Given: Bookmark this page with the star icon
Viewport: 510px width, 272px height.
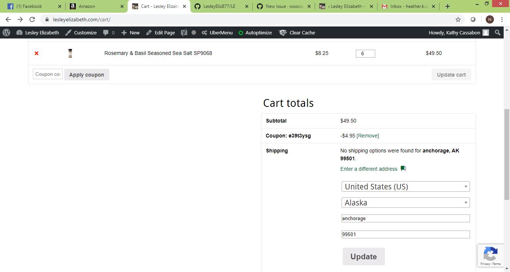Looking at the screenshot, I should pos(458,19).
